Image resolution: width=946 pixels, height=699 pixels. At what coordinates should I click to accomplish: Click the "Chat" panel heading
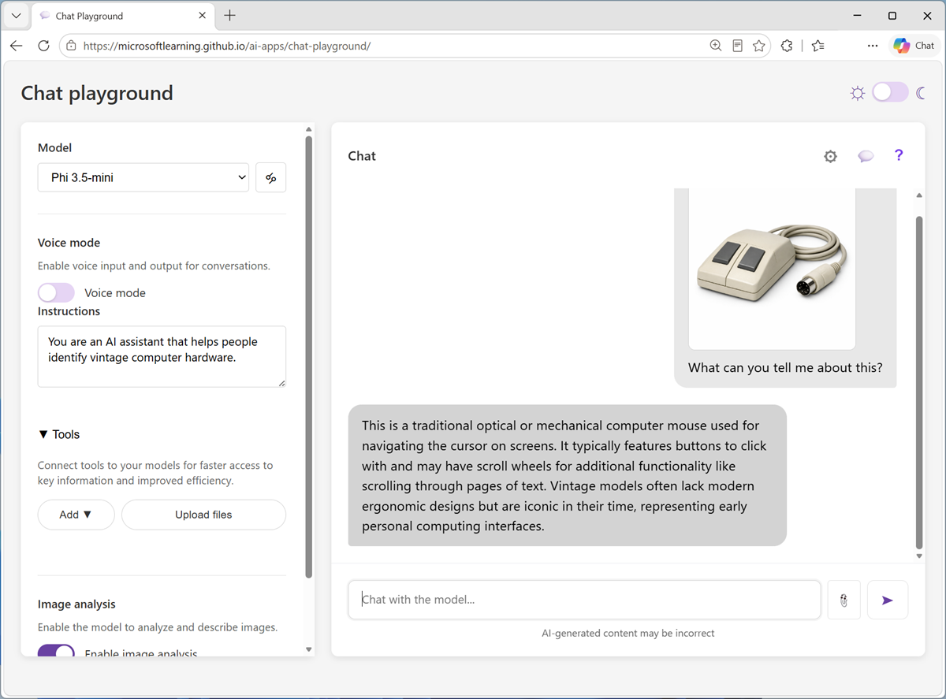click(362, 156)
